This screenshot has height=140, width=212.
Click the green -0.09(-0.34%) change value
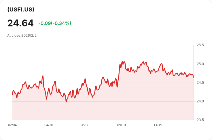55,23
